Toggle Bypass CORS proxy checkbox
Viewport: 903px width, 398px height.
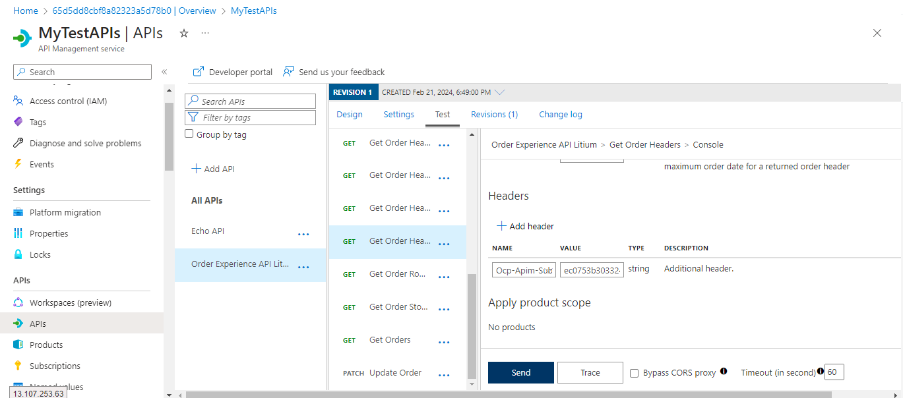click(x=635, y=373)
